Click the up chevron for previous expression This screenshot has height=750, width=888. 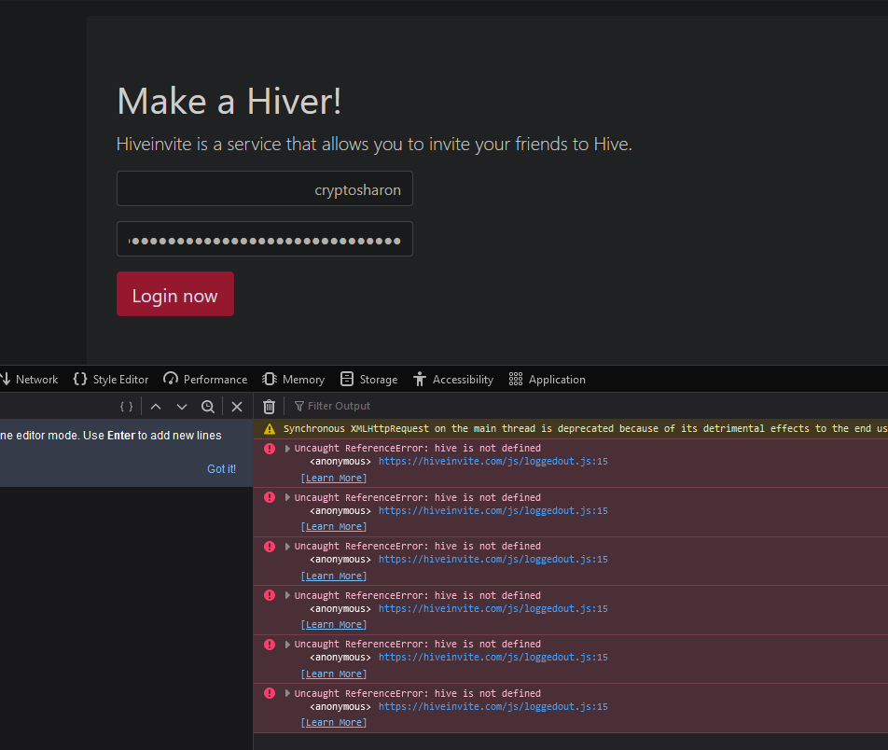156,406
